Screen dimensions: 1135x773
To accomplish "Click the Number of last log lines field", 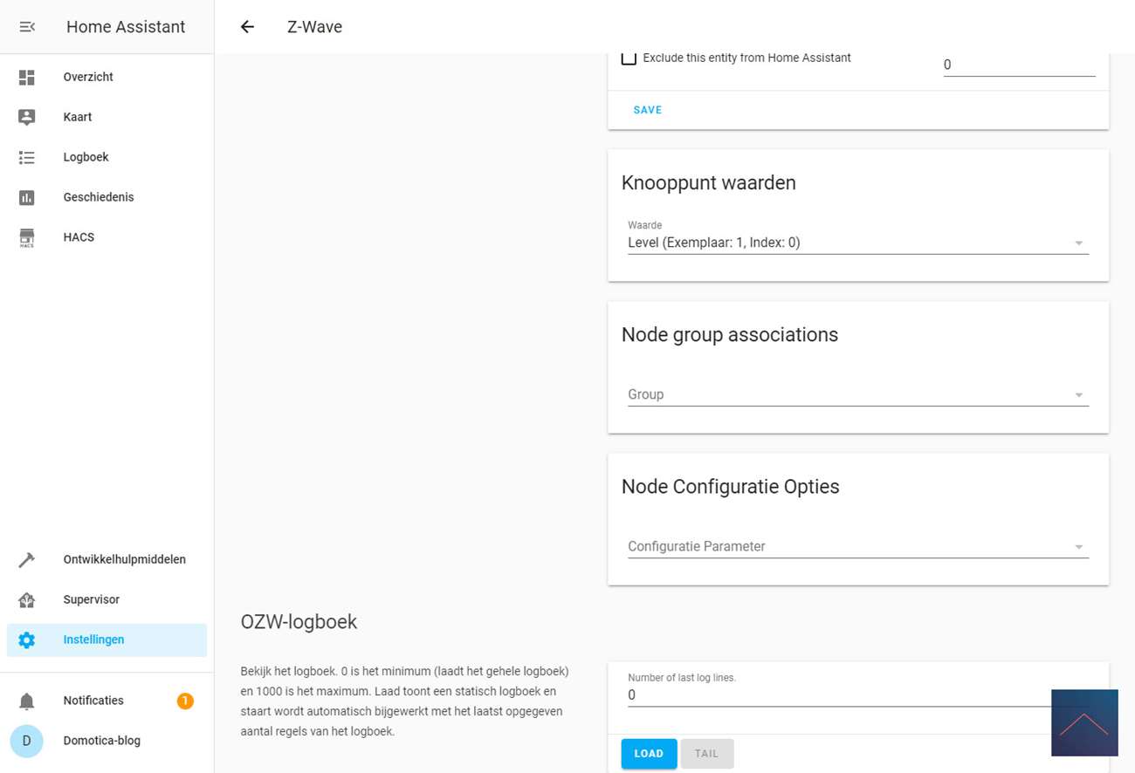I will coord(838,695).
